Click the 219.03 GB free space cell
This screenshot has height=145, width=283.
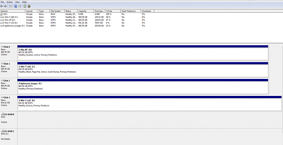tap(99, 20)
